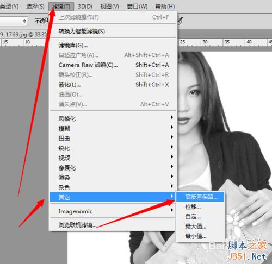Expand the 视频 submenu
The image size is (272, 264).
[113, 158]
